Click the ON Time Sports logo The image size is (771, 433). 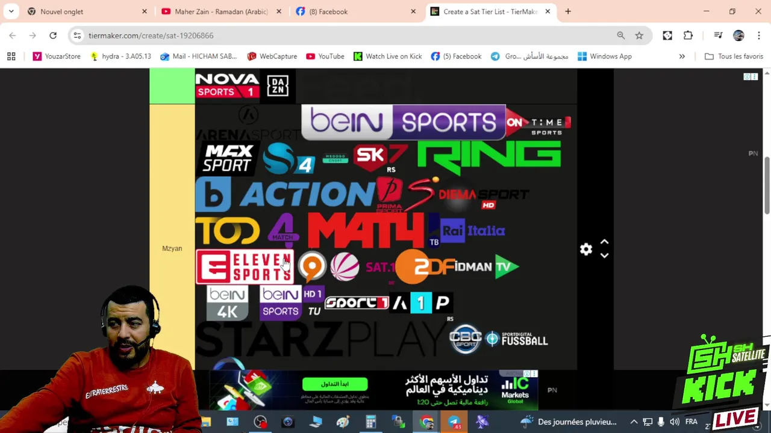(538, 124)
